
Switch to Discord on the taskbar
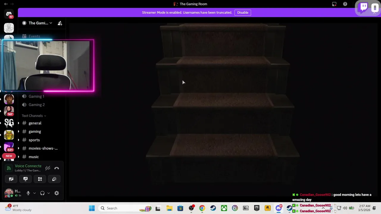tap(279, 208)
